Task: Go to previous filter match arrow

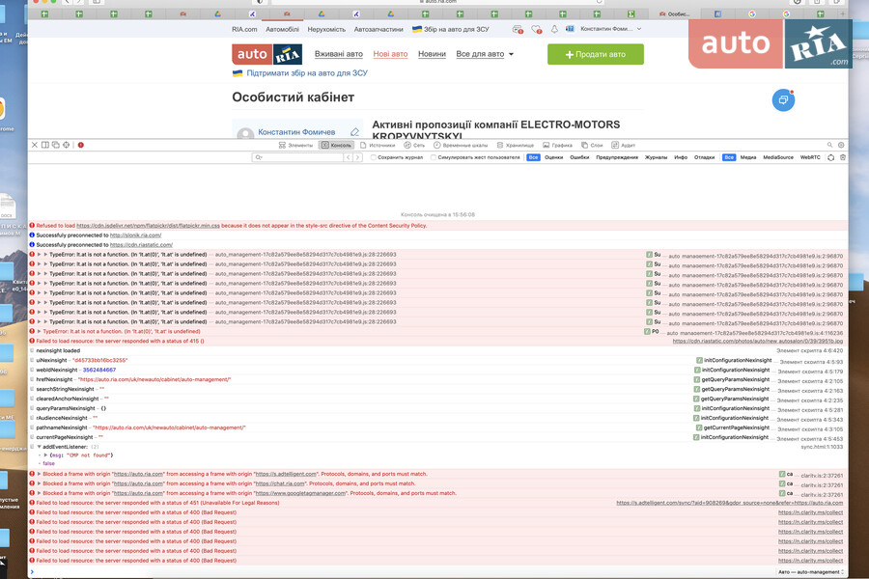Action: coord(348,158)
